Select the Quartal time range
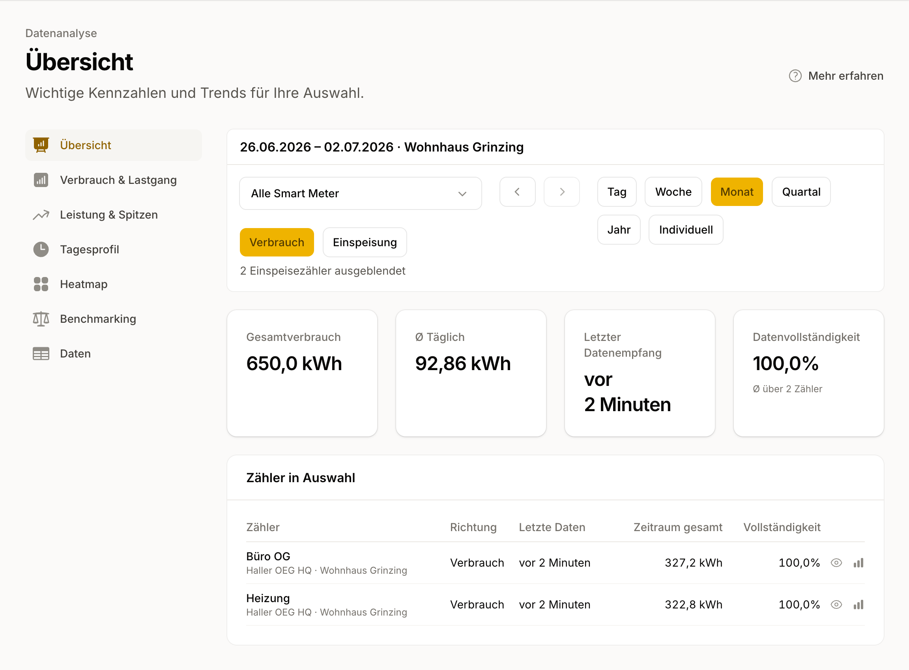The width and height of the screenshot is (909, 670). coord(801,192)
